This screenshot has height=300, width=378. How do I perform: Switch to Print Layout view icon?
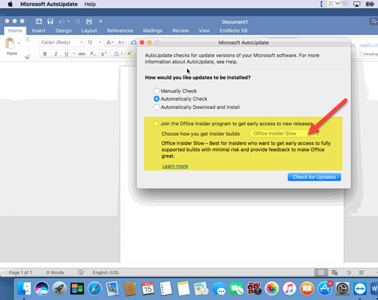(321, 272)
